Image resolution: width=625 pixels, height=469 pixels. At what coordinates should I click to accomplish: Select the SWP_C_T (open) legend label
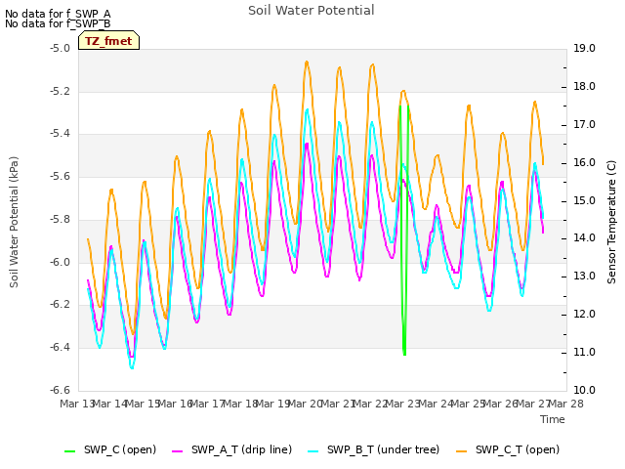[518, 449]
